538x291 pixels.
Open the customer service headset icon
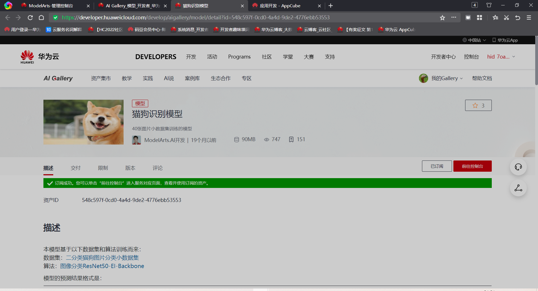(x=518, y=167)
